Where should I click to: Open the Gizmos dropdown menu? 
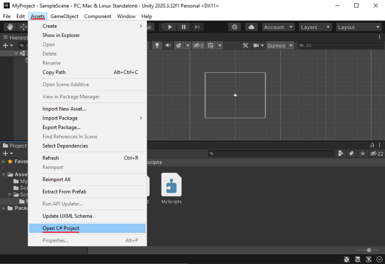point(280,45)
